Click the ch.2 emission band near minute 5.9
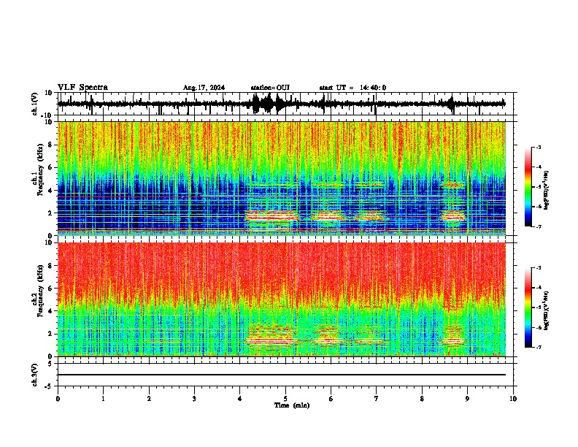Screen dimensions: 578x447 (x=328, y=335)
